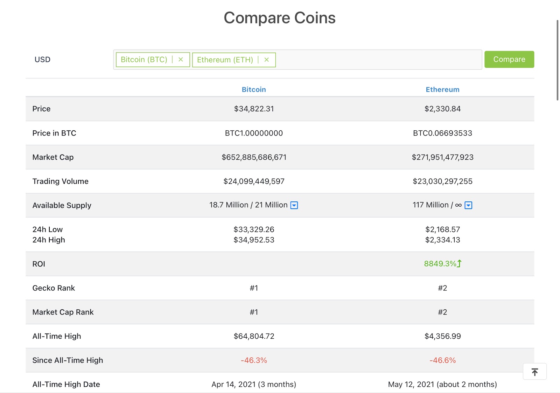Click Bitcoin all-time high $64,804.72
560x393 pixels.
click(254, 336)
